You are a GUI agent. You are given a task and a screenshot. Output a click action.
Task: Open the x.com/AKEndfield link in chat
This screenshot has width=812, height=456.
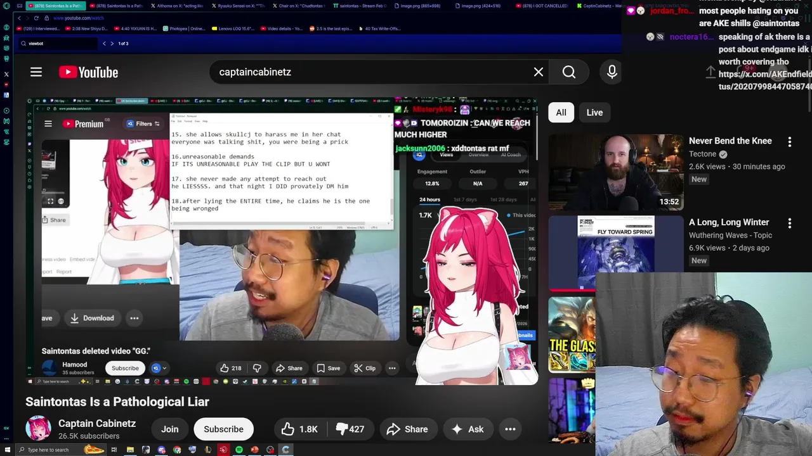coord(764,80)
